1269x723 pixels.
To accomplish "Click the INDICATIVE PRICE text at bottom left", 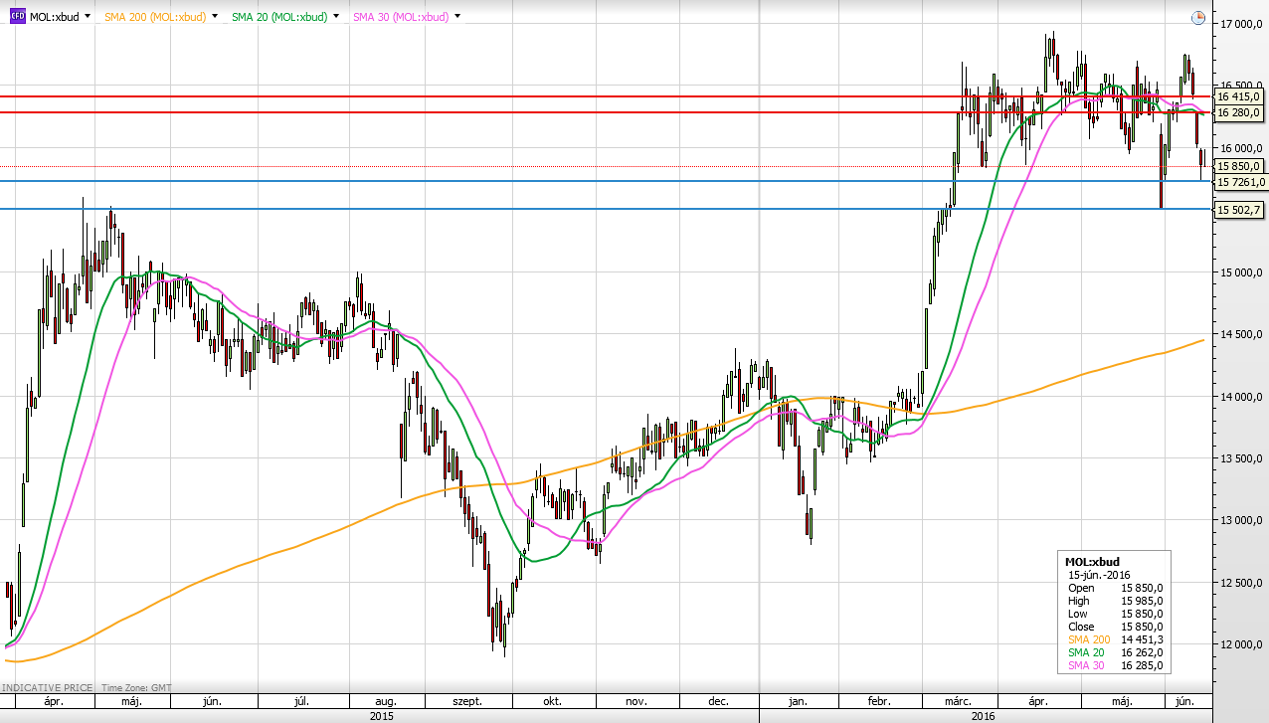I will [x=47, y=687].
